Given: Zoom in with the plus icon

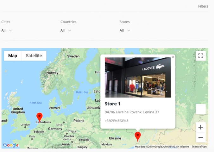Looking at the screenshot, I should tap(200, 127).
